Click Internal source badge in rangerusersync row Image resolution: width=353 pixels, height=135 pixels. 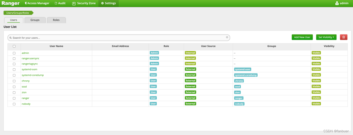[190, 58]
